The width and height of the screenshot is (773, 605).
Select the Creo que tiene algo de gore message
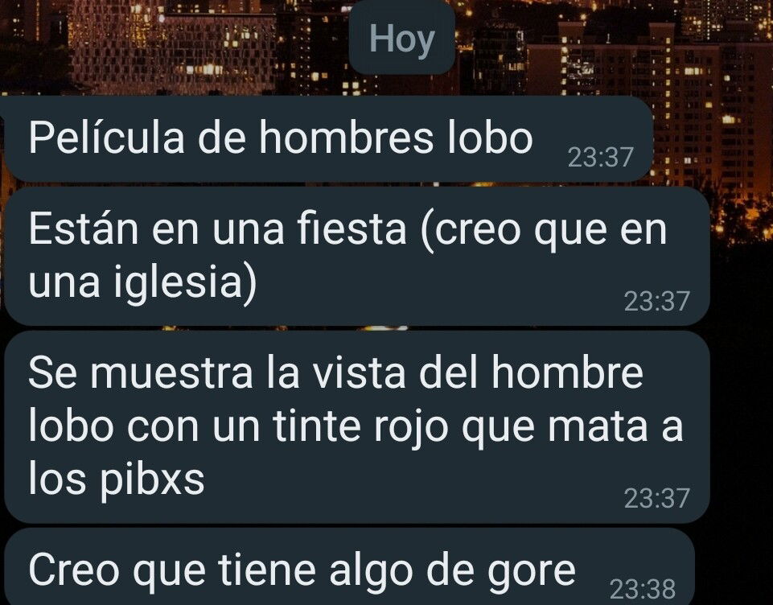(x=347, y=567)
